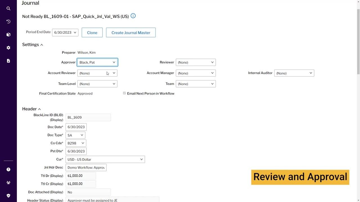Screen dimensions: 360x202
Task: Click the Jnl Hdr Desc input field
Action: pos(86,167)
